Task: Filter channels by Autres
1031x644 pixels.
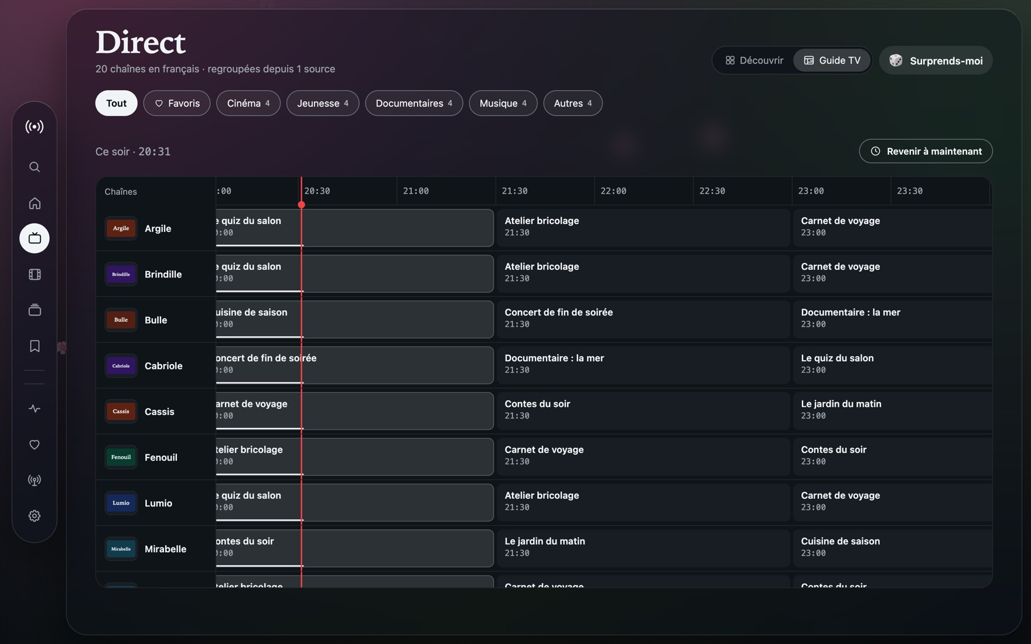Action: (573, 103)
